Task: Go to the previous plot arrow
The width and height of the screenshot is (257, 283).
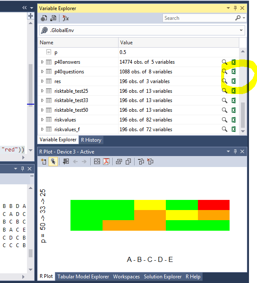Action: pos(75,162)
